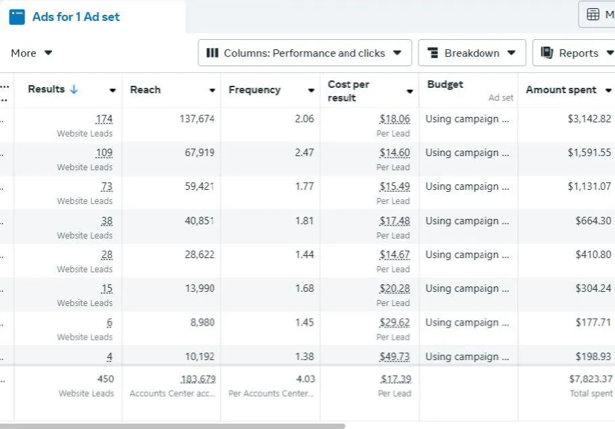Click the $18.06 cost per lead link
This screenshot has width=615, height=429.
coord(395,119)
